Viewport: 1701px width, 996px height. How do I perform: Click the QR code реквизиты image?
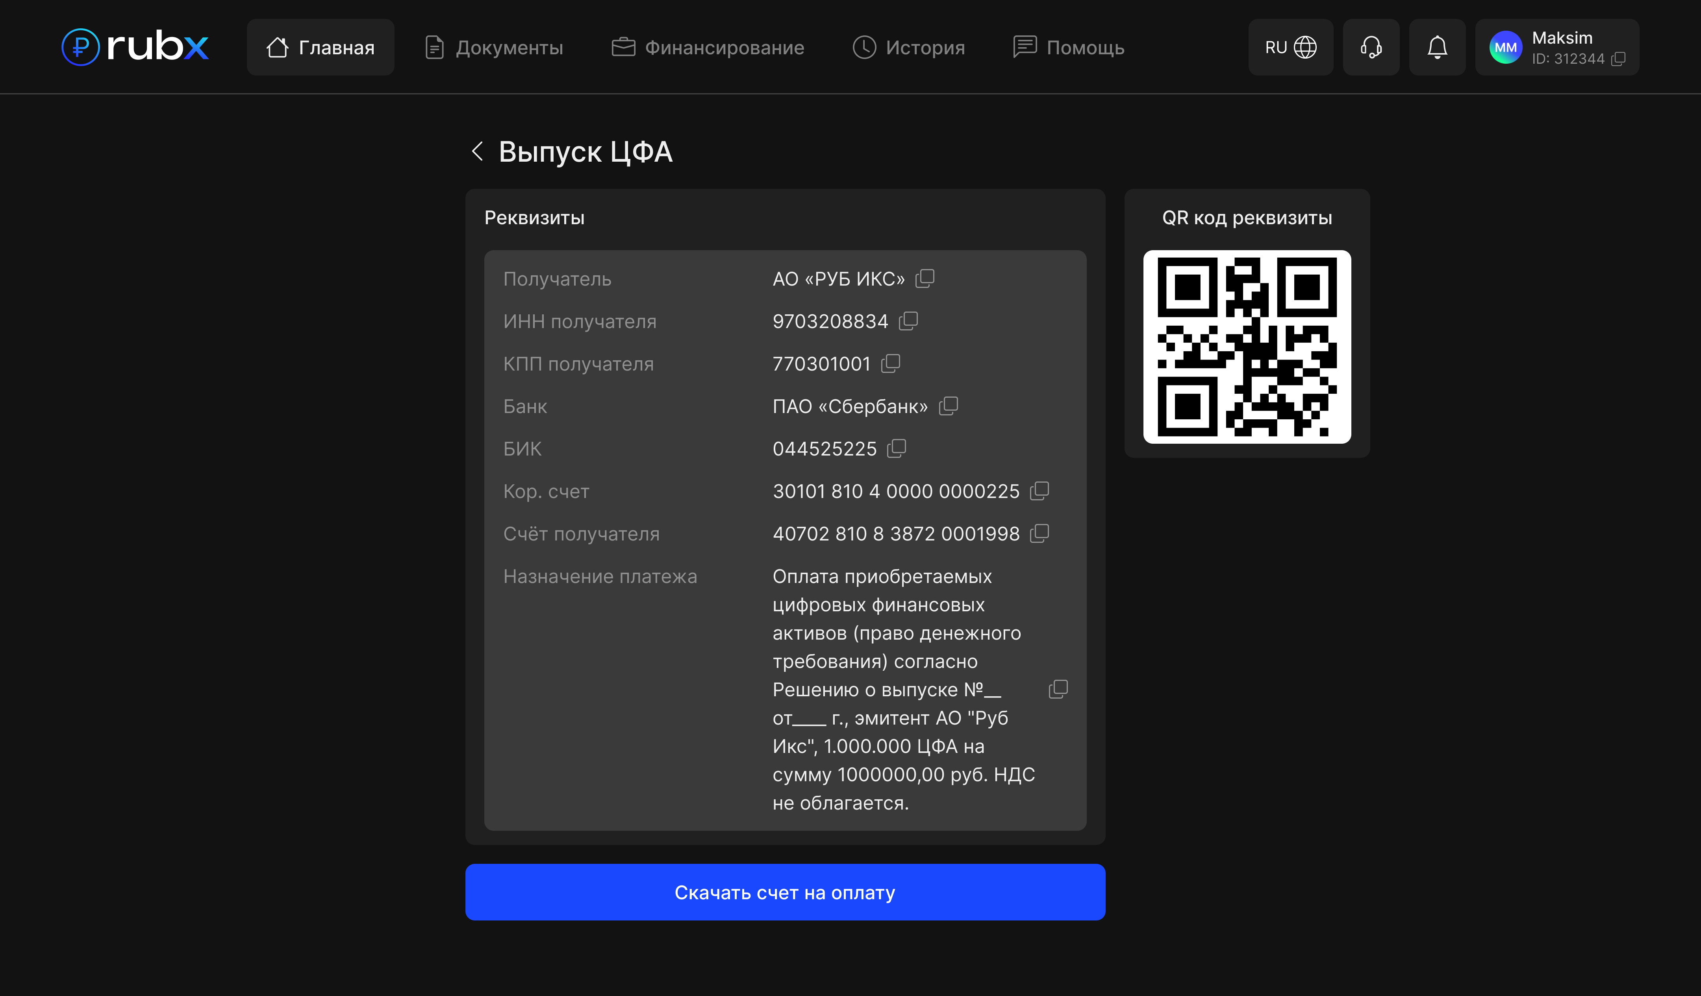tap(1246, 347)
